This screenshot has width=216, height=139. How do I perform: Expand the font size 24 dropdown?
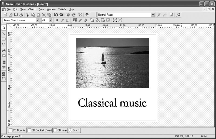[x=50, y=20]
